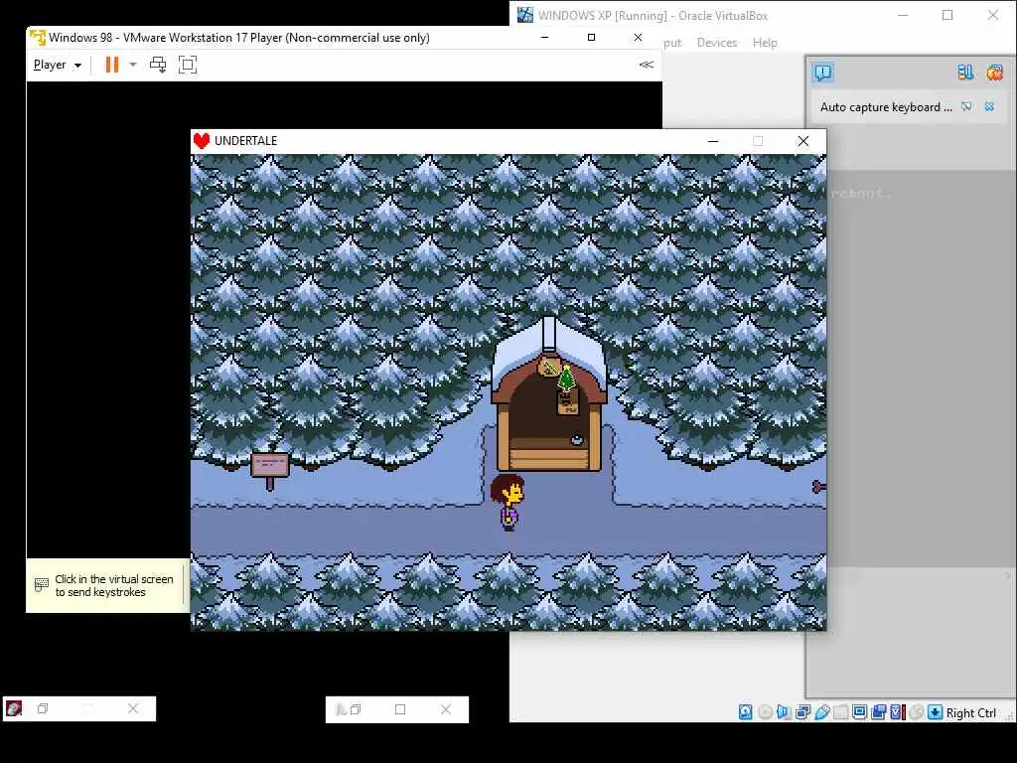1017x763 pixels.
Task: Click the mouse integration indicator in VirtualBox
Action: coord(916,712)
